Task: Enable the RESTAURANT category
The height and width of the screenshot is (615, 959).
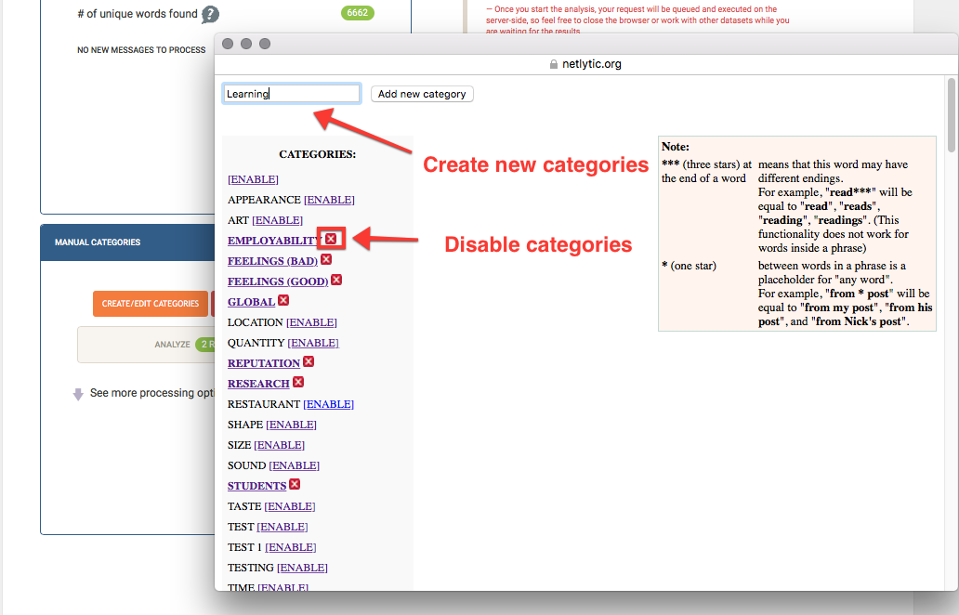Action: (329, 403)
